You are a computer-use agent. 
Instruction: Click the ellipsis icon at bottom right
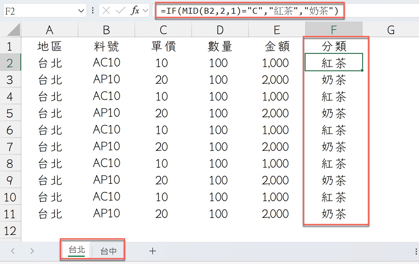[x=416, y=251]
